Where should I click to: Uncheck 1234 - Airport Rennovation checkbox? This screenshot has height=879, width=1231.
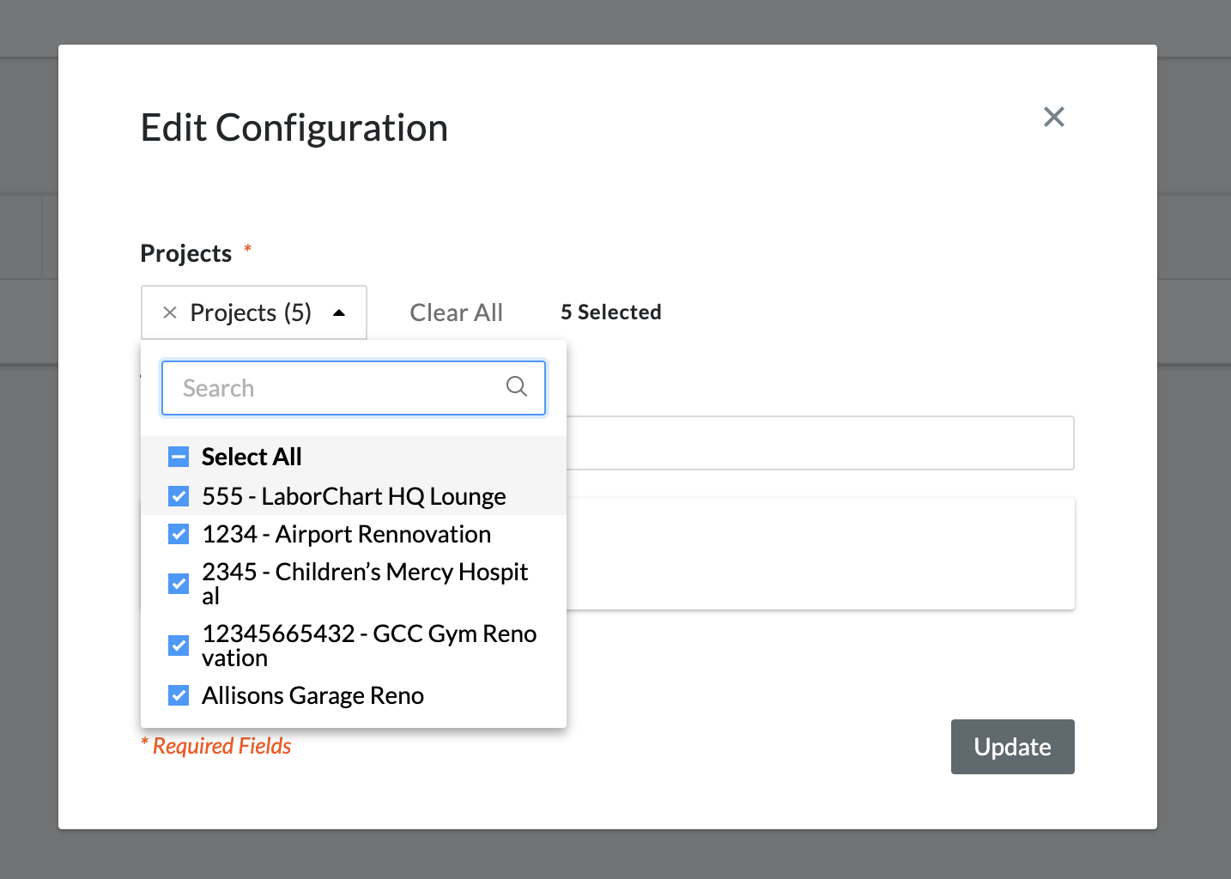click(179, 534)
